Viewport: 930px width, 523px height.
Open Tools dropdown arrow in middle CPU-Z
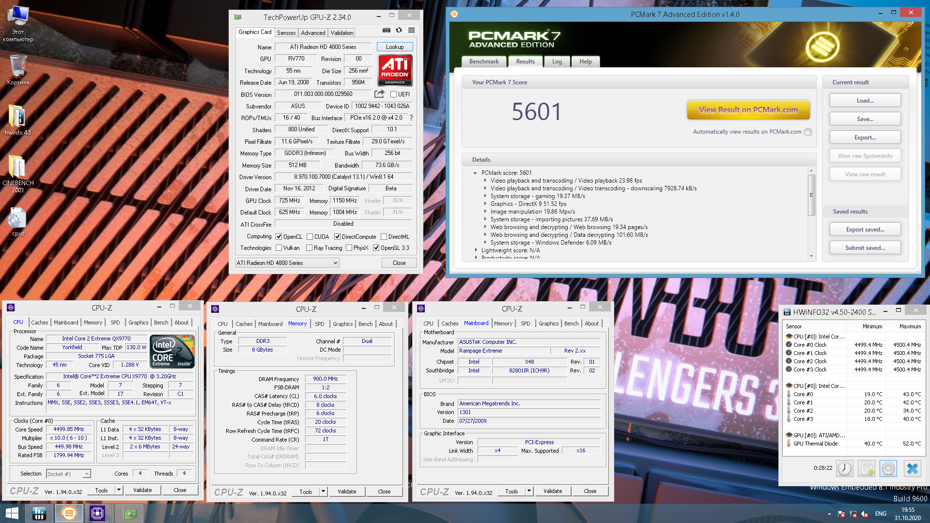pyautogui.click(x=323, y=492)
